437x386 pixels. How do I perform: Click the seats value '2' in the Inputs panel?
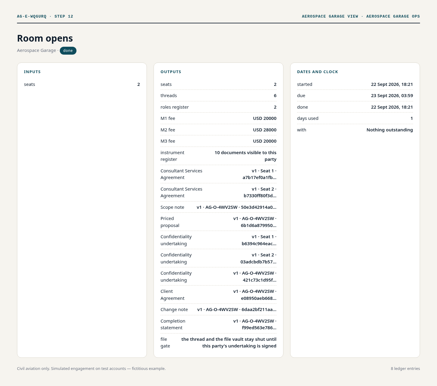139,84
